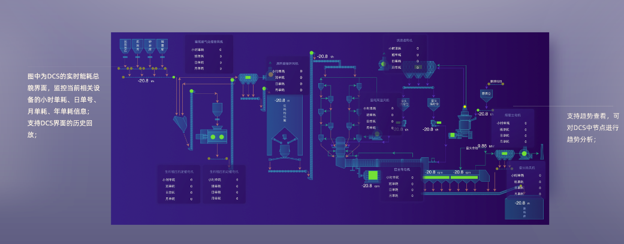
Task: Click 班单耗 row in 生料辊压机动辊电机 panel
Action: point(224,186)
